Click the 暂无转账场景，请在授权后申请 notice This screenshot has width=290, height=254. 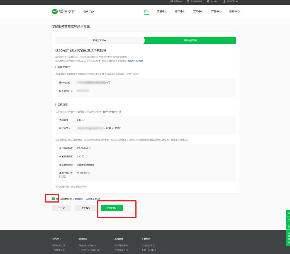(x=71, y=187)
